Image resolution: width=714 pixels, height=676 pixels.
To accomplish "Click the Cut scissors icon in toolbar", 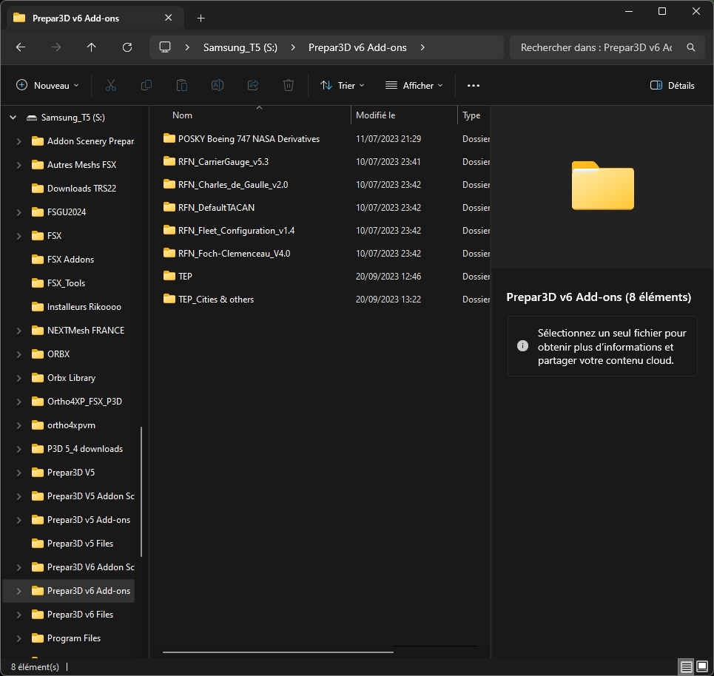I will (x=111, y=86).
